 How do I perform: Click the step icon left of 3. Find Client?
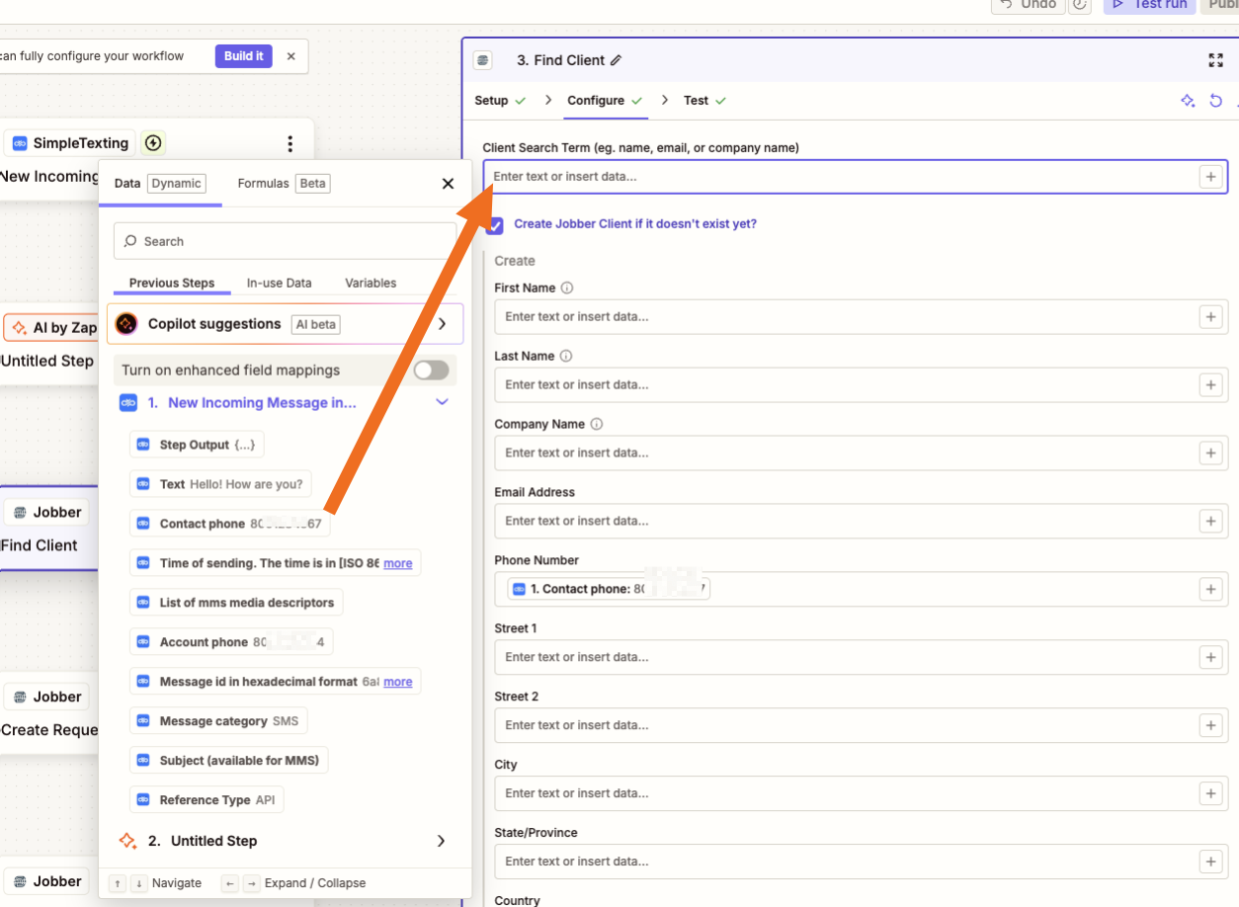tap(483, 60)
